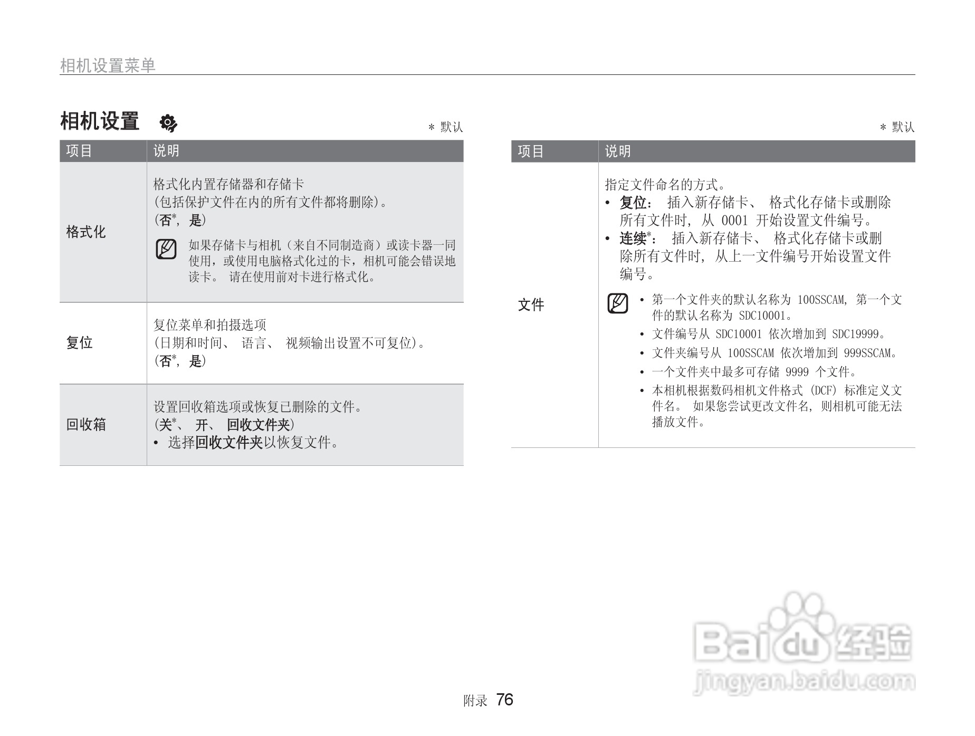Click the 文件 row label in right table
Image resolution: width=975 pixels, height=736 pixels.
click(531, 304)
